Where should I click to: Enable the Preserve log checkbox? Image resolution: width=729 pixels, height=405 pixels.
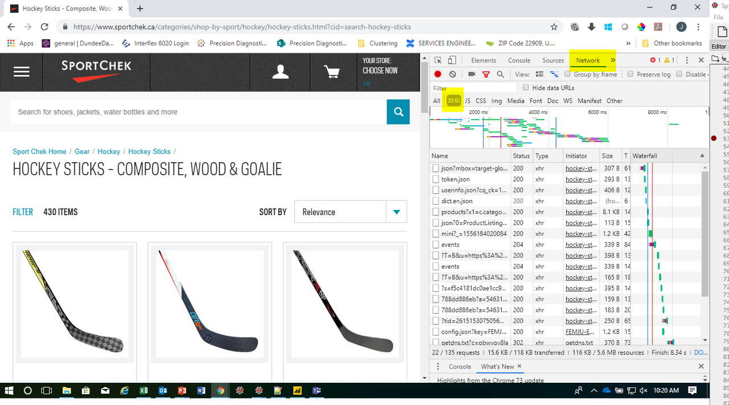[x=630, y=74]
